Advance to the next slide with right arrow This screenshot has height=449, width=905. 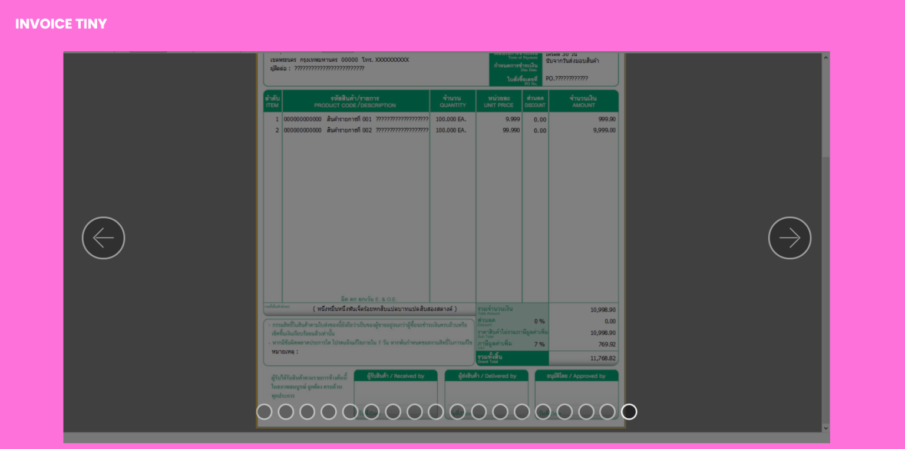click(x=790, y=238)
